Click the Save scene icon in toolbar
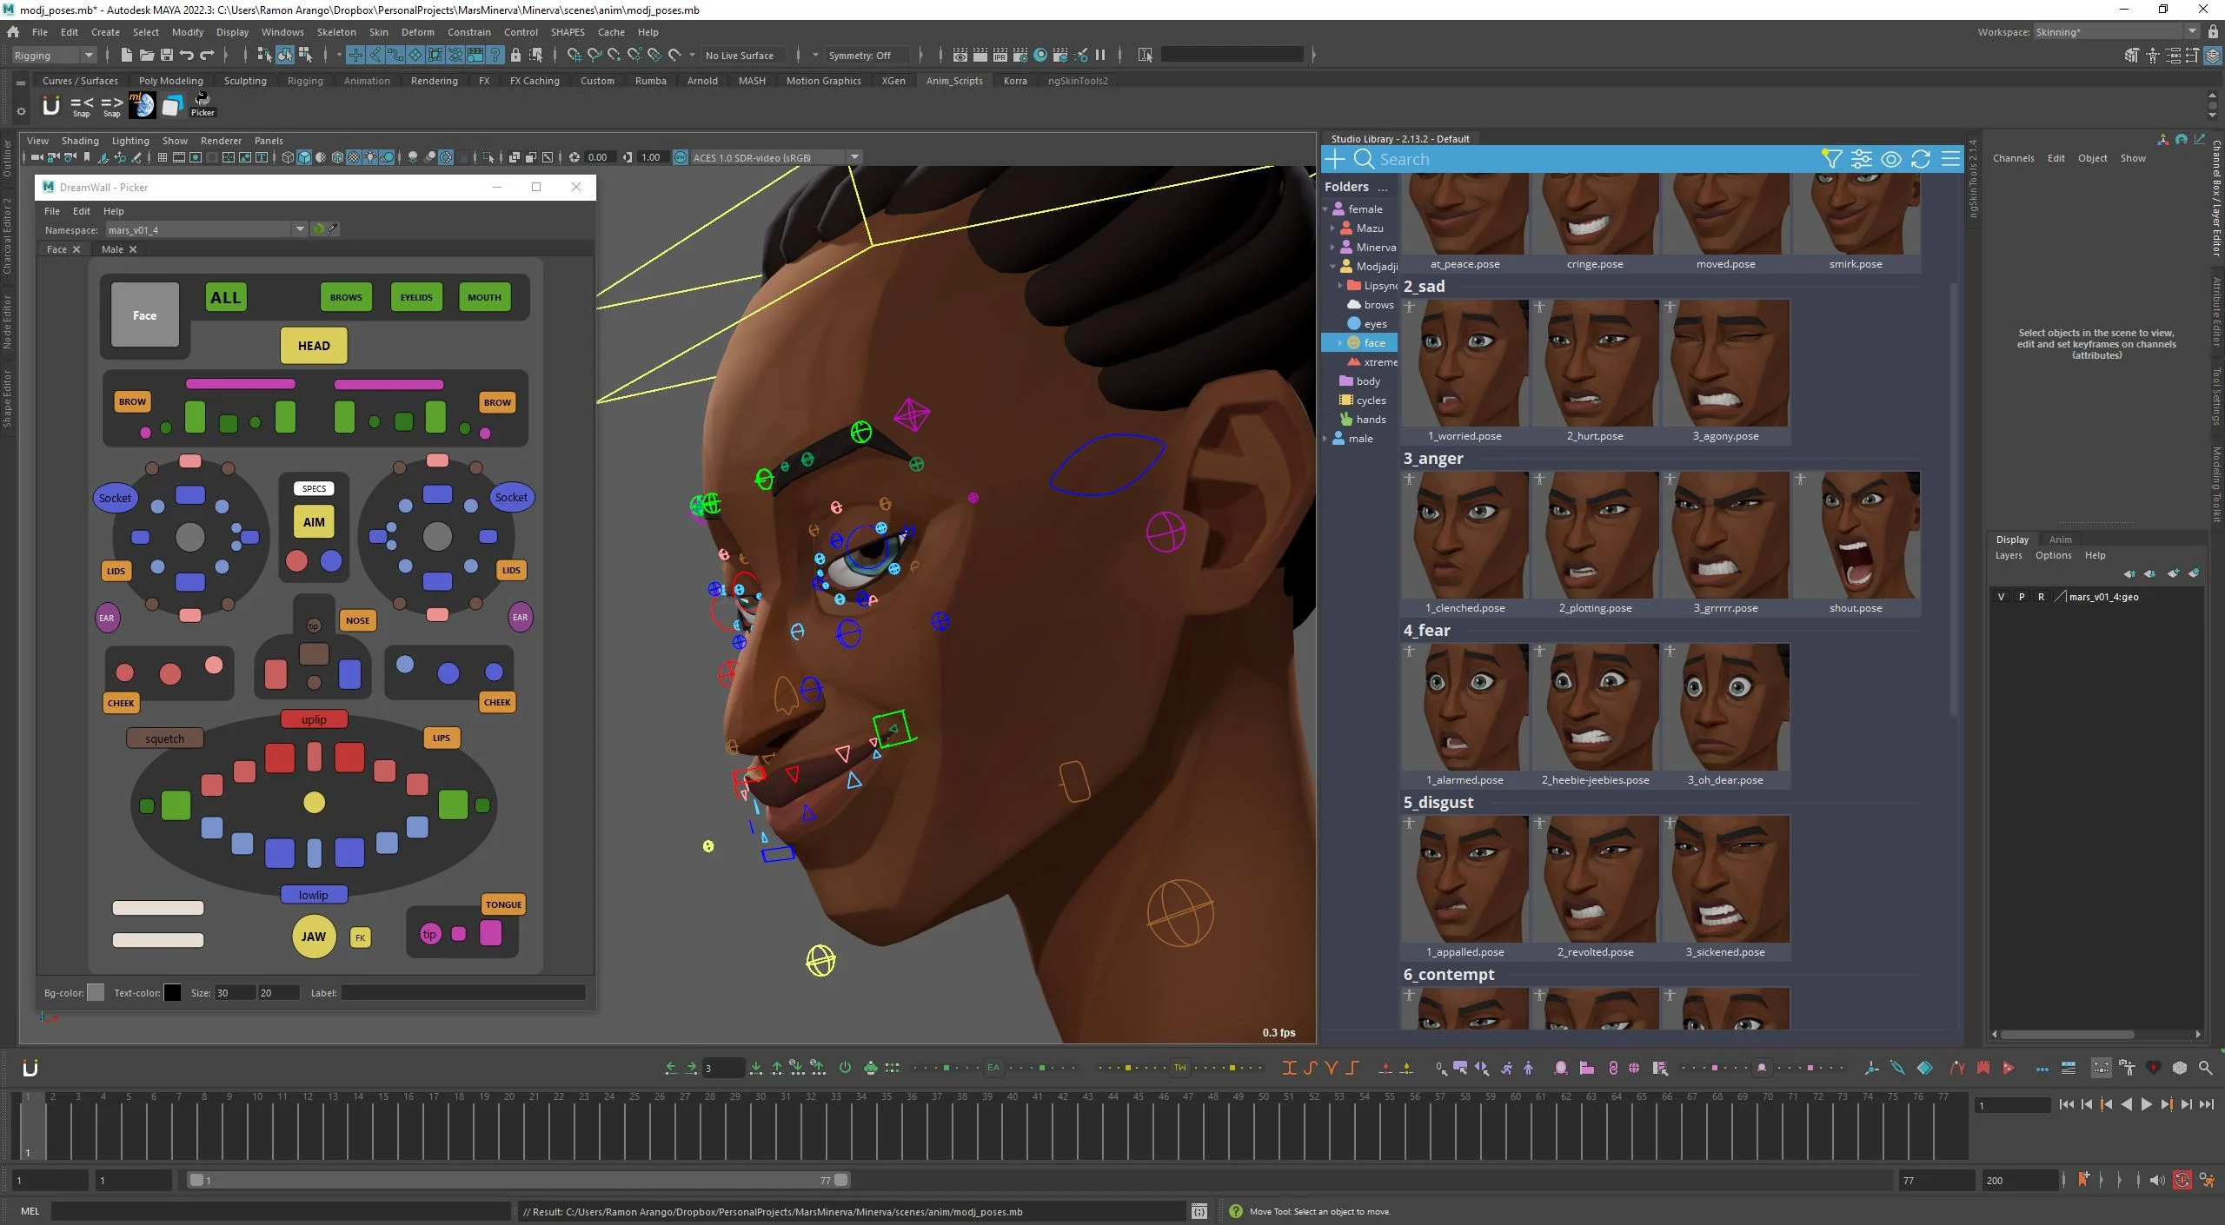The width and height of the screenshot is (2225, 1225). pos(167,56)
